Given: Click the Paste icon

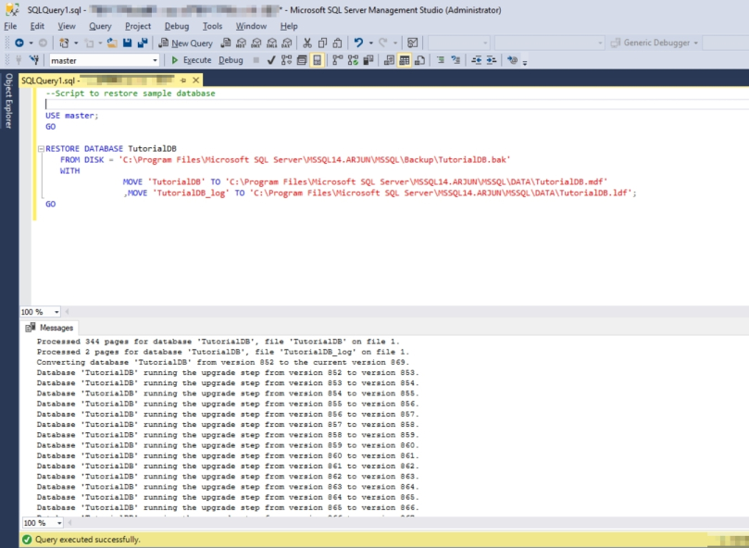Looking at the screenshot, I should pos(337,43).
